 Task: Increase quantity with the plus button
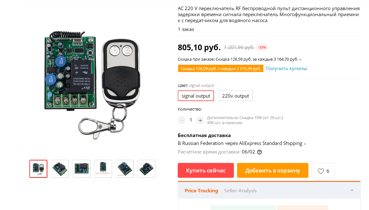[x=200, y=120]
